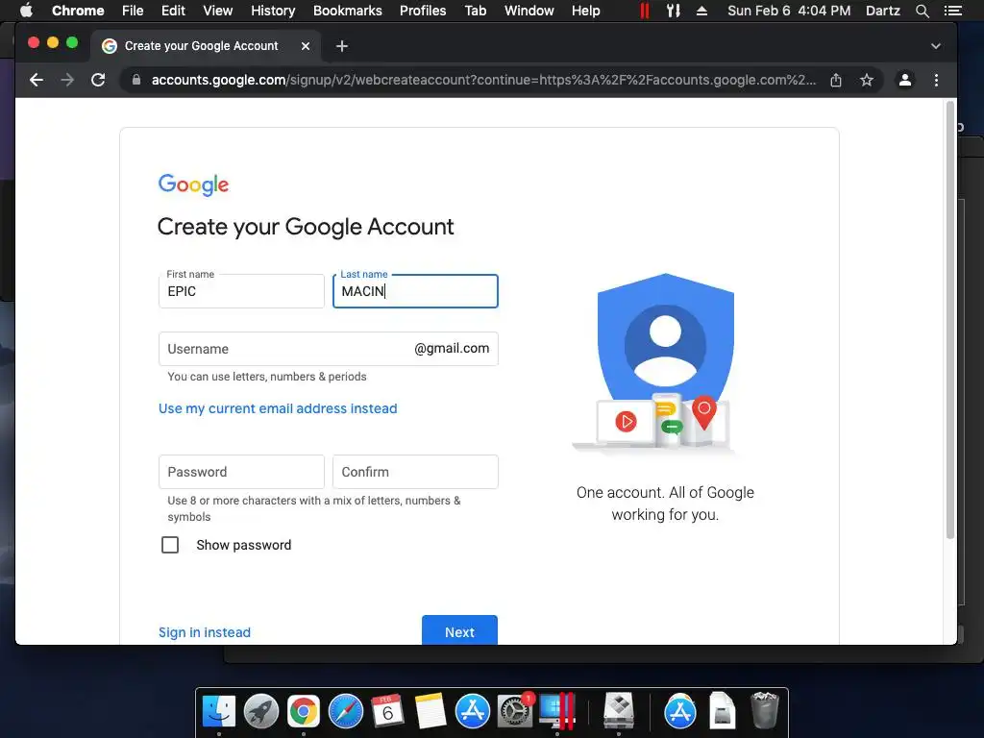Click the lock icon in the address bar
The image size is (984, 738).
[x=136, y=80]
